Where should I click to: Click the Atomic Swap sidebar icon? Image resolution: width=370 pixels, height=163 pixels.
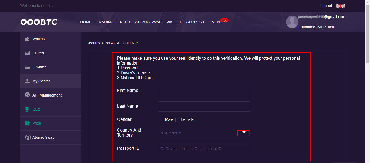tap(28, 137)
